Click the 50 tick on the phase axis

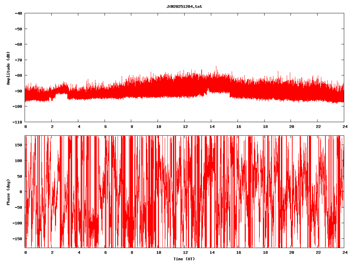point(19,176)
